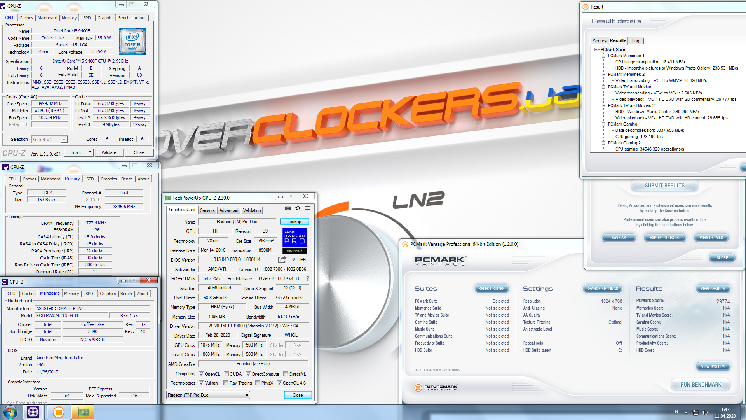This screenshot has height=420, width=746.
Task: Toggle the DirectML checkbox
Action: pyautogui.click(x=286, y=374)
